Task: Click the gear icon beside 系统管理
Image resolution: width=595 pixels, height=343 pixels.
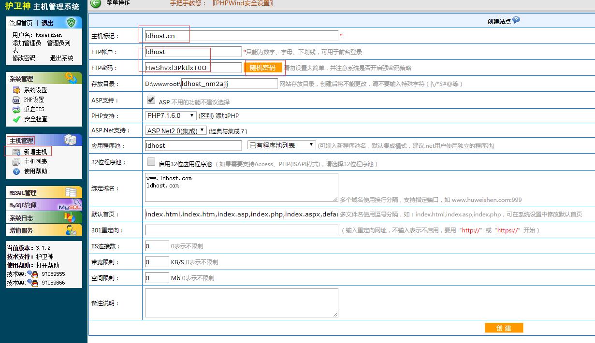Action: coord(71,78)
